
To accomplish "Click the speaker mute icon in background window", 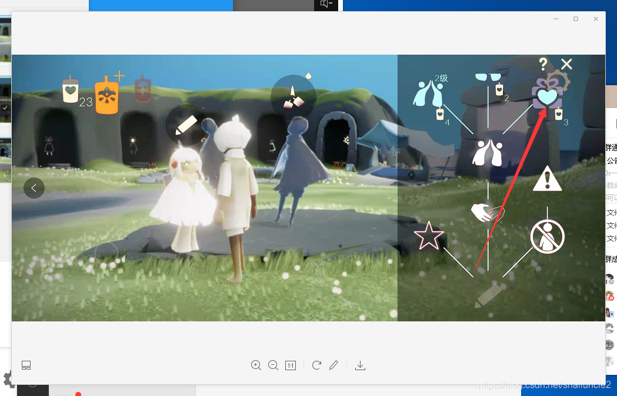I will click(x=326, y=4).
